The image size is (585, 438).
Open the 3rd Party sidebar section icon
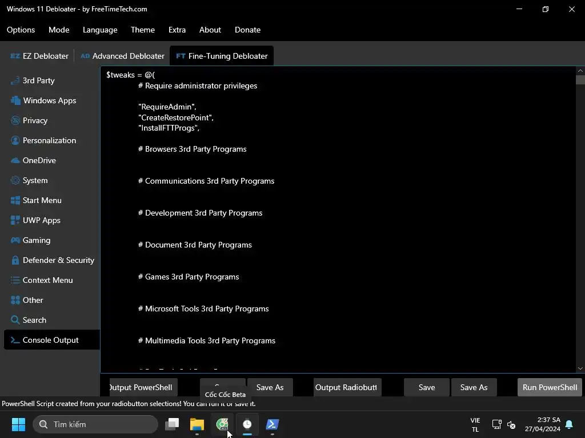[x=15, y=80]
